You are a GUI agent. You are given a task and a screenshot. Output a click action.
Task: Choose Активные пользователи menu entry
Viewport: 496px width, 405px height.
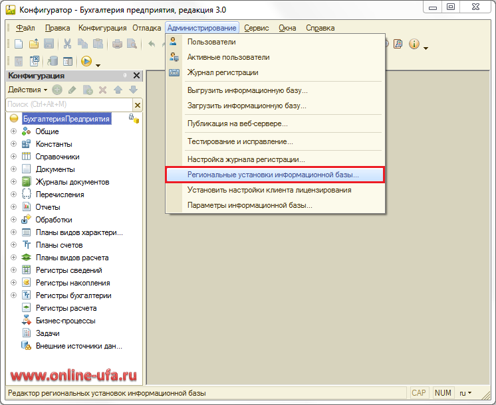click(x=275, y=57)
